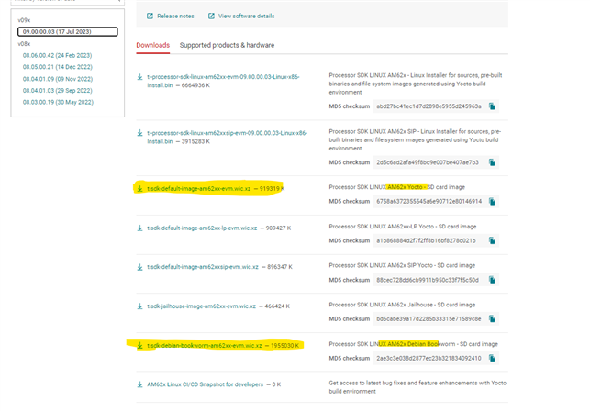Click download icon for am62xx-evm Linux installer
Viewport: 590px width, 412px height.
tap(140, 77)
